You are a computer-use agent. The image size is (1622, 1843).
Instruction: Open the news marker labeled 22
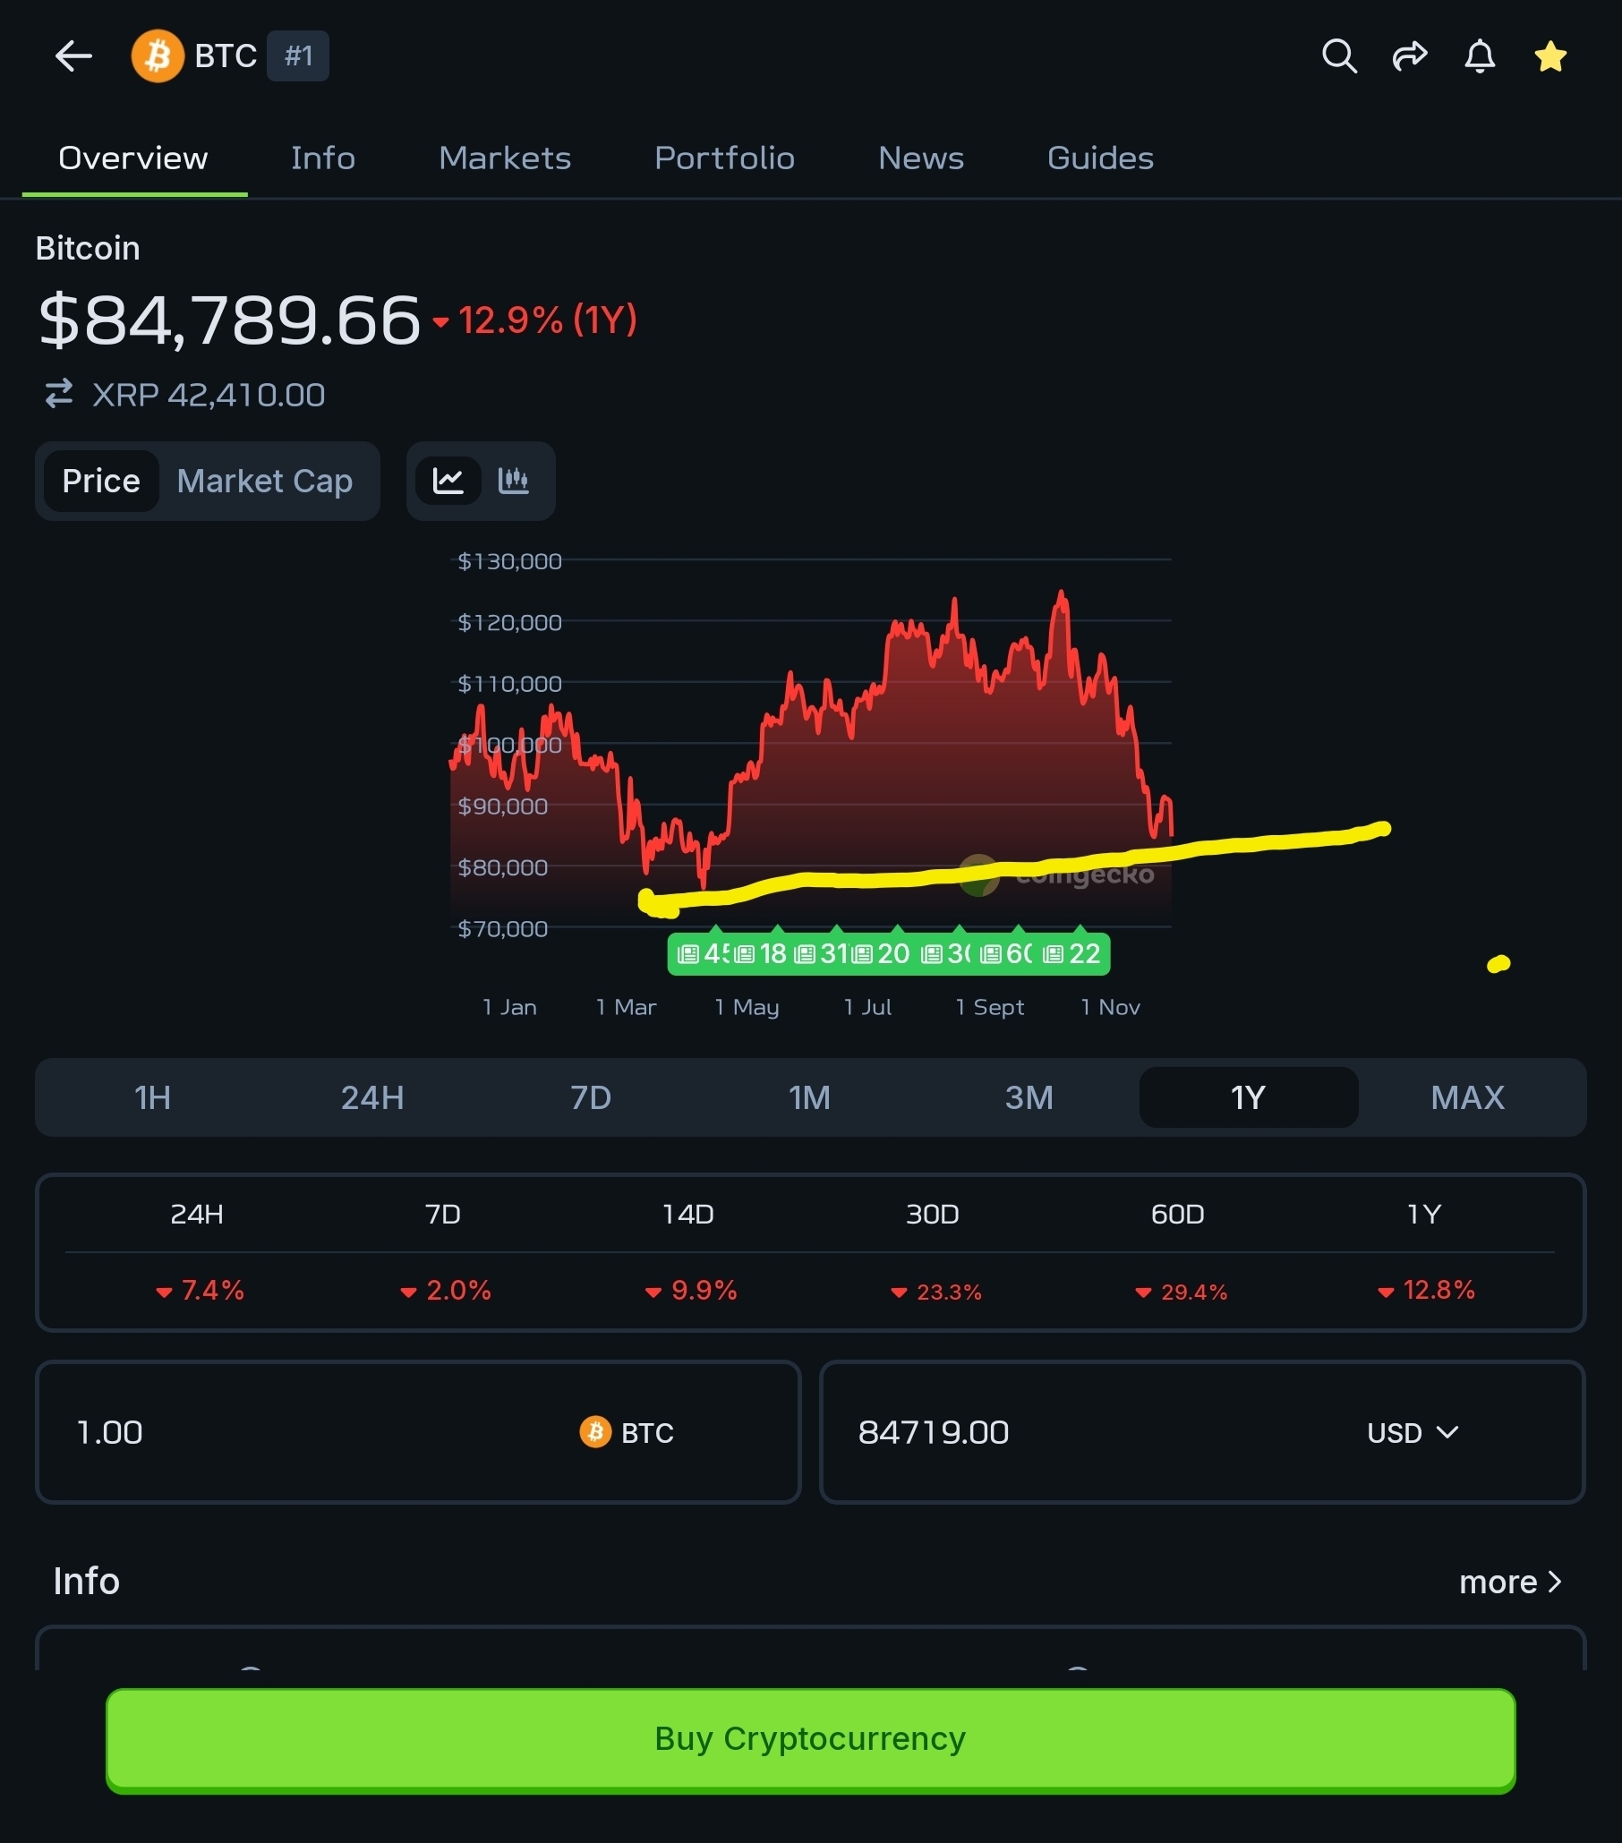pos(1072,953)
